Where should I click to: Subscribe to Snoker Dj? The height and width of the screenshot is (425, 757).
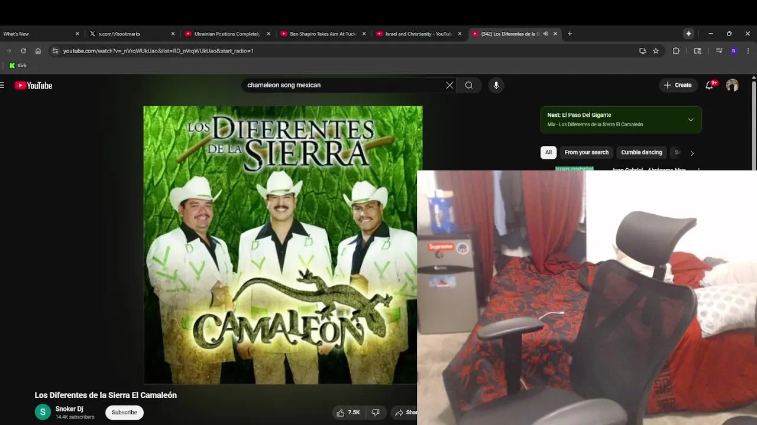(x=124, y=413)
